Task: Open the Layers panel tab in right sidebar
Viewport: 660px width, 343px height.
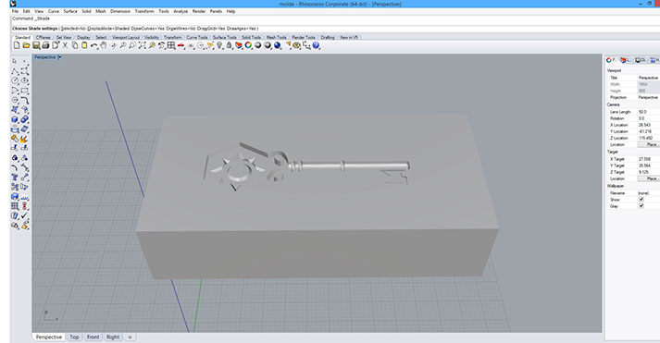Action: (626, 60)
